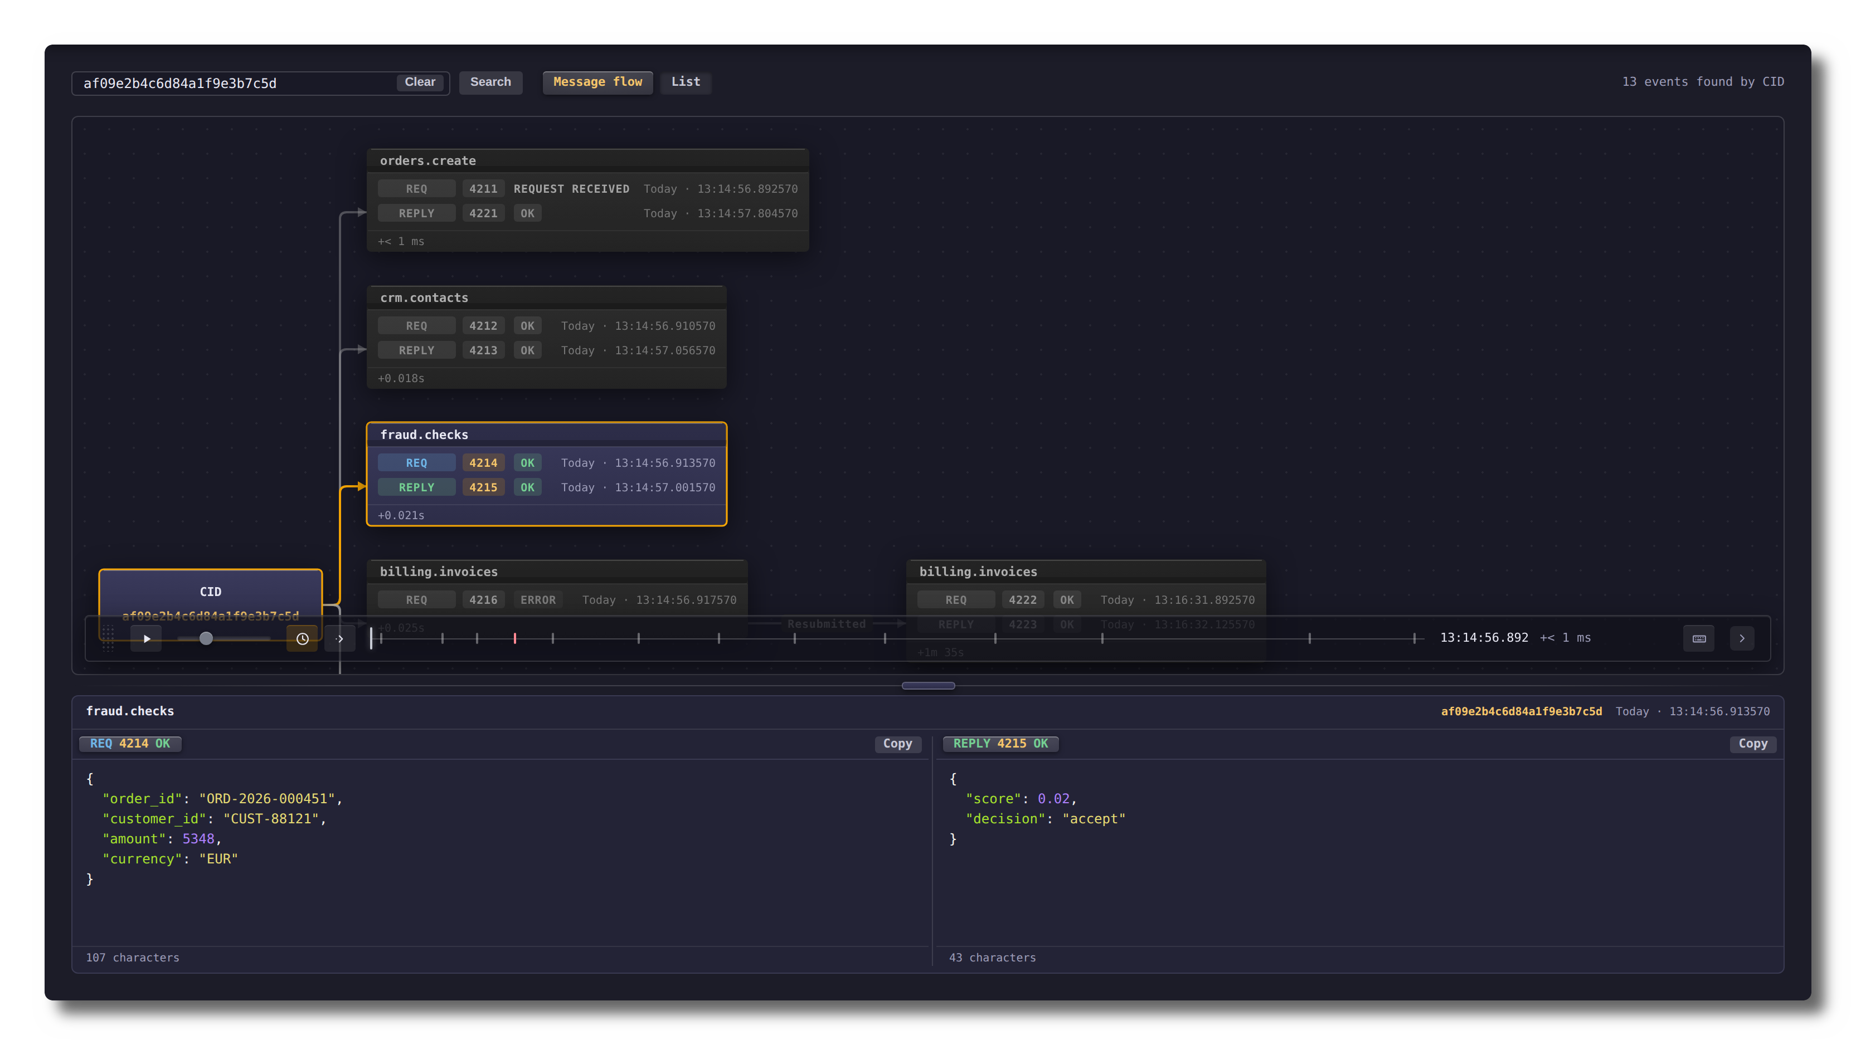Switch to the Message flow view
1856x1045 pixels.
click(597, 82)
